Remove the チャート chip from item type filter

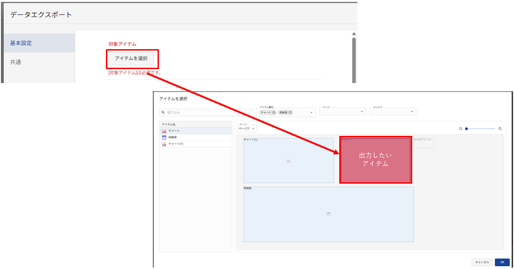tap(274, 113)
